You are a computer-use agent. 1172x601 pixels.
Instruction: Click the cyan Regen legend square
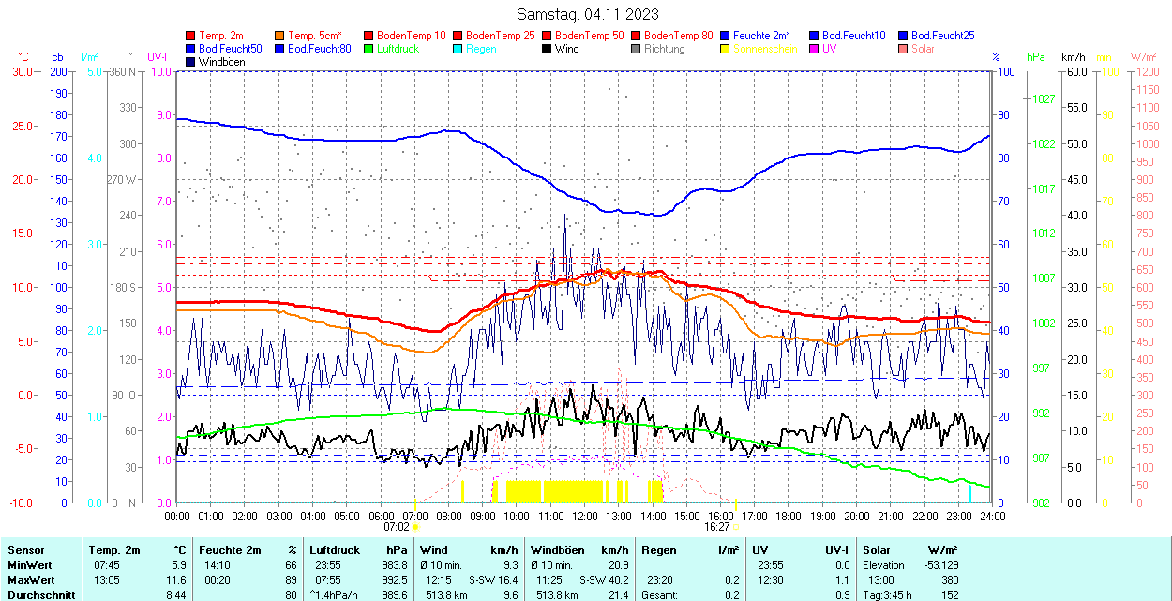[x=458, y=49]
